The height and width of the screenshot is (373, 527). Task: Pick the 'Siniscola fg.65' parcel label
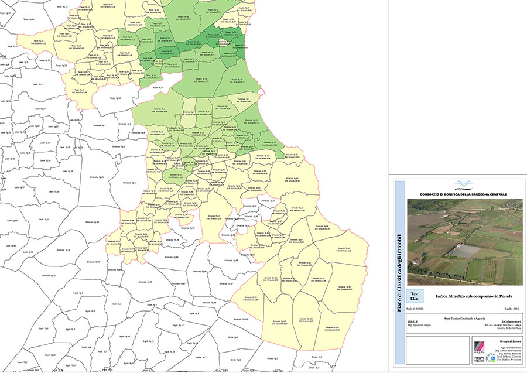[92, 222]
